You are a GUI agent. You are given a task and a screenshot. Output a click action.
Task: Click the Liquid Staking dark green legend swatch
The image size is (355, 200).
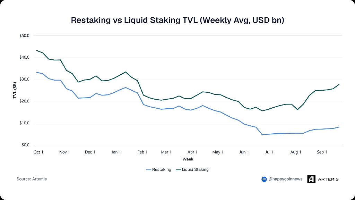pos(179,169)
